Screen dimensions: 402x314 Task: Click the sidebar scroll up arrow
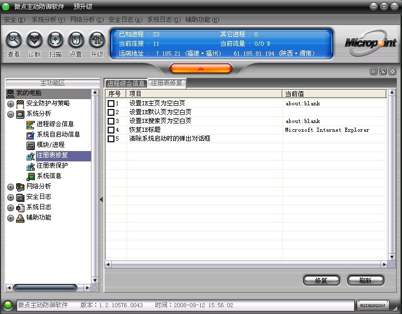[x=95, y=92]
